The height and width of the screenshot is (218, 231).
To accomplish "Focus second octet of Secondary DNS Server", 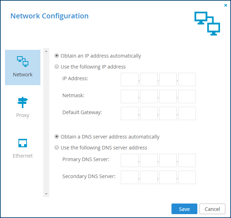I will click(x=149, y=177).
